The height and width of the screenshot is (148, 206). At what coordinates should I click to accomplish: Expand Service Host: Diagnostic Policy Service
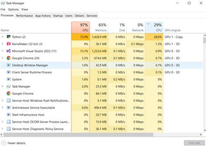[x=3, y=129]
